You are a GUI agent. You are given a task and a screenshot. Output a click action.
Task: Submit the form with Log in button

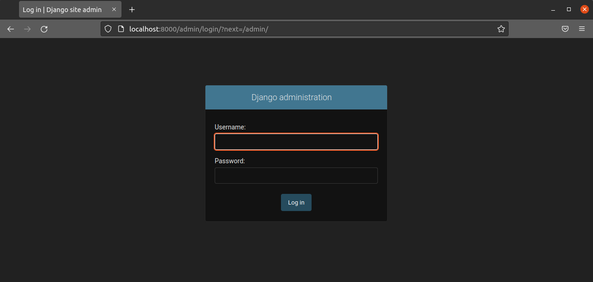click(296, 202)
